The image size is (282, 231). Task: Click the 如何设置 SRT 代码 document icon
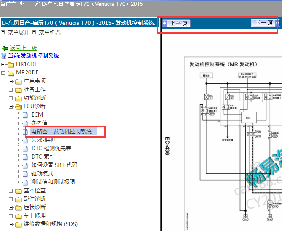[25, 165]
